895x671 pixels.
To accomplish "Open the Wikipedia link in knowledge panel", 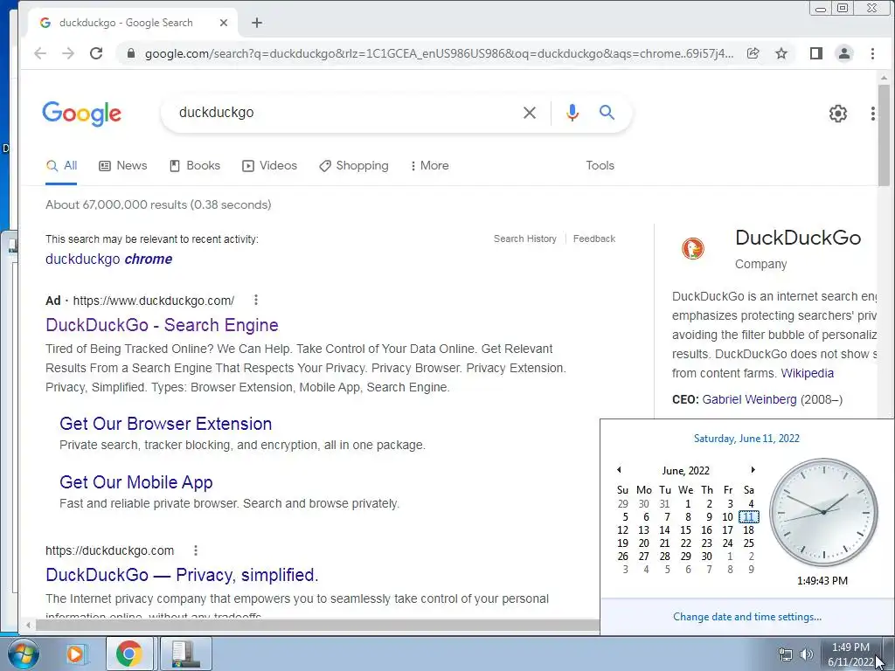I will coord(807,373).
